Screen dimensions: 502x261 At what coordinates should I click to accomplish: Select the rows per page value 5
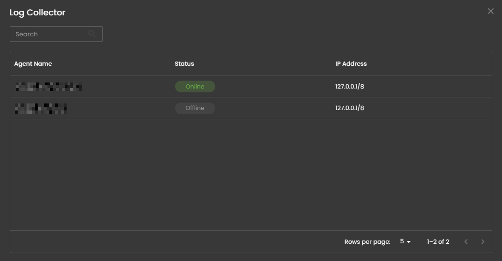(402, 241)
